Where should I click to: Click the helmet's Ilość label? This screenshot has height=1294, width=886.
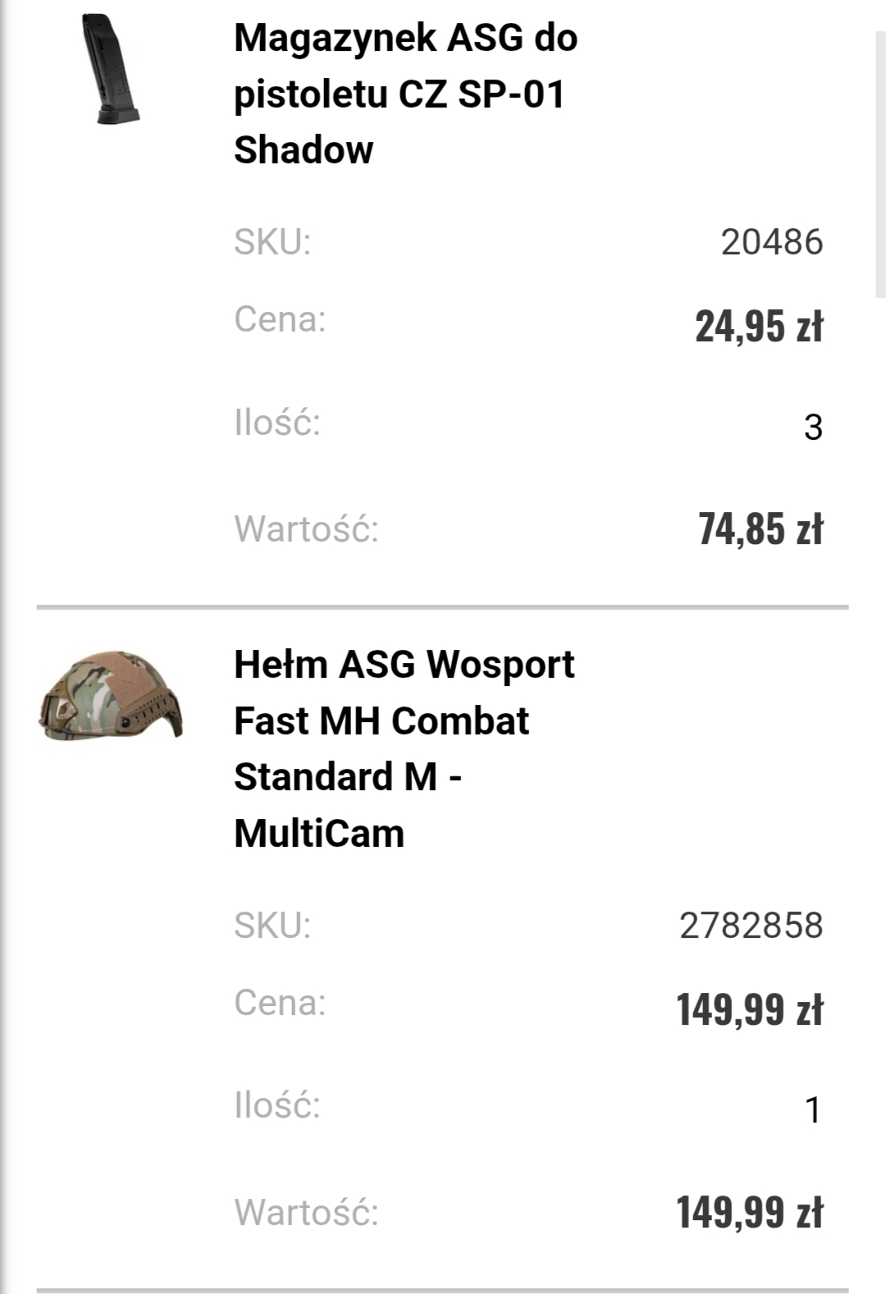pyautogui.click(x=277, y=1106)
